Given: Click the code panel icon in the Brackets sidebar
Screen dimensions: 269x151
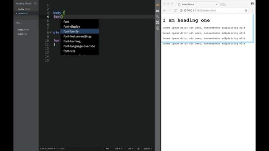Looking at the screenshot, I should 158,22.
